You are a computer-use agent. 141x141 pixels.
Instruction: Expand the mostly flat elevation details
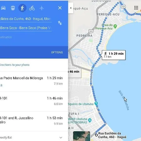61,138
